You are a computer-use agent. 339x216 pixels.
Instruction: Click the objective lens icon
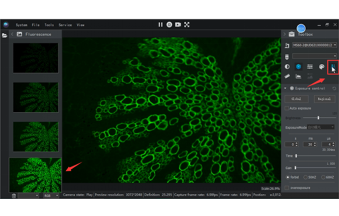tap(287, 57)
